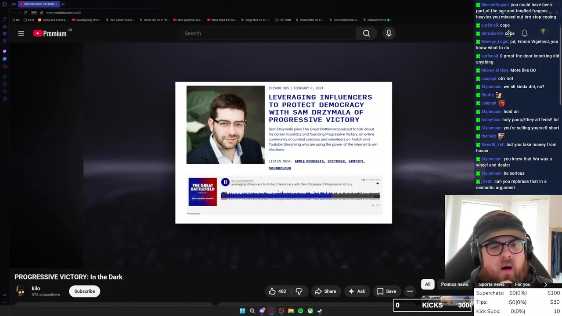The image size is (562, 316).
Task: Open the ConcreteDrinker bookmark
Action: click(343, 20)
